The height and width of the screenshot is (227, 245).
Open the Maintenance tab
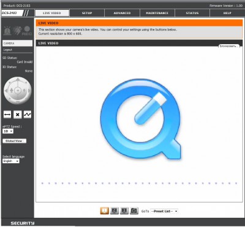pyautogui.click(x=157, y=13)
